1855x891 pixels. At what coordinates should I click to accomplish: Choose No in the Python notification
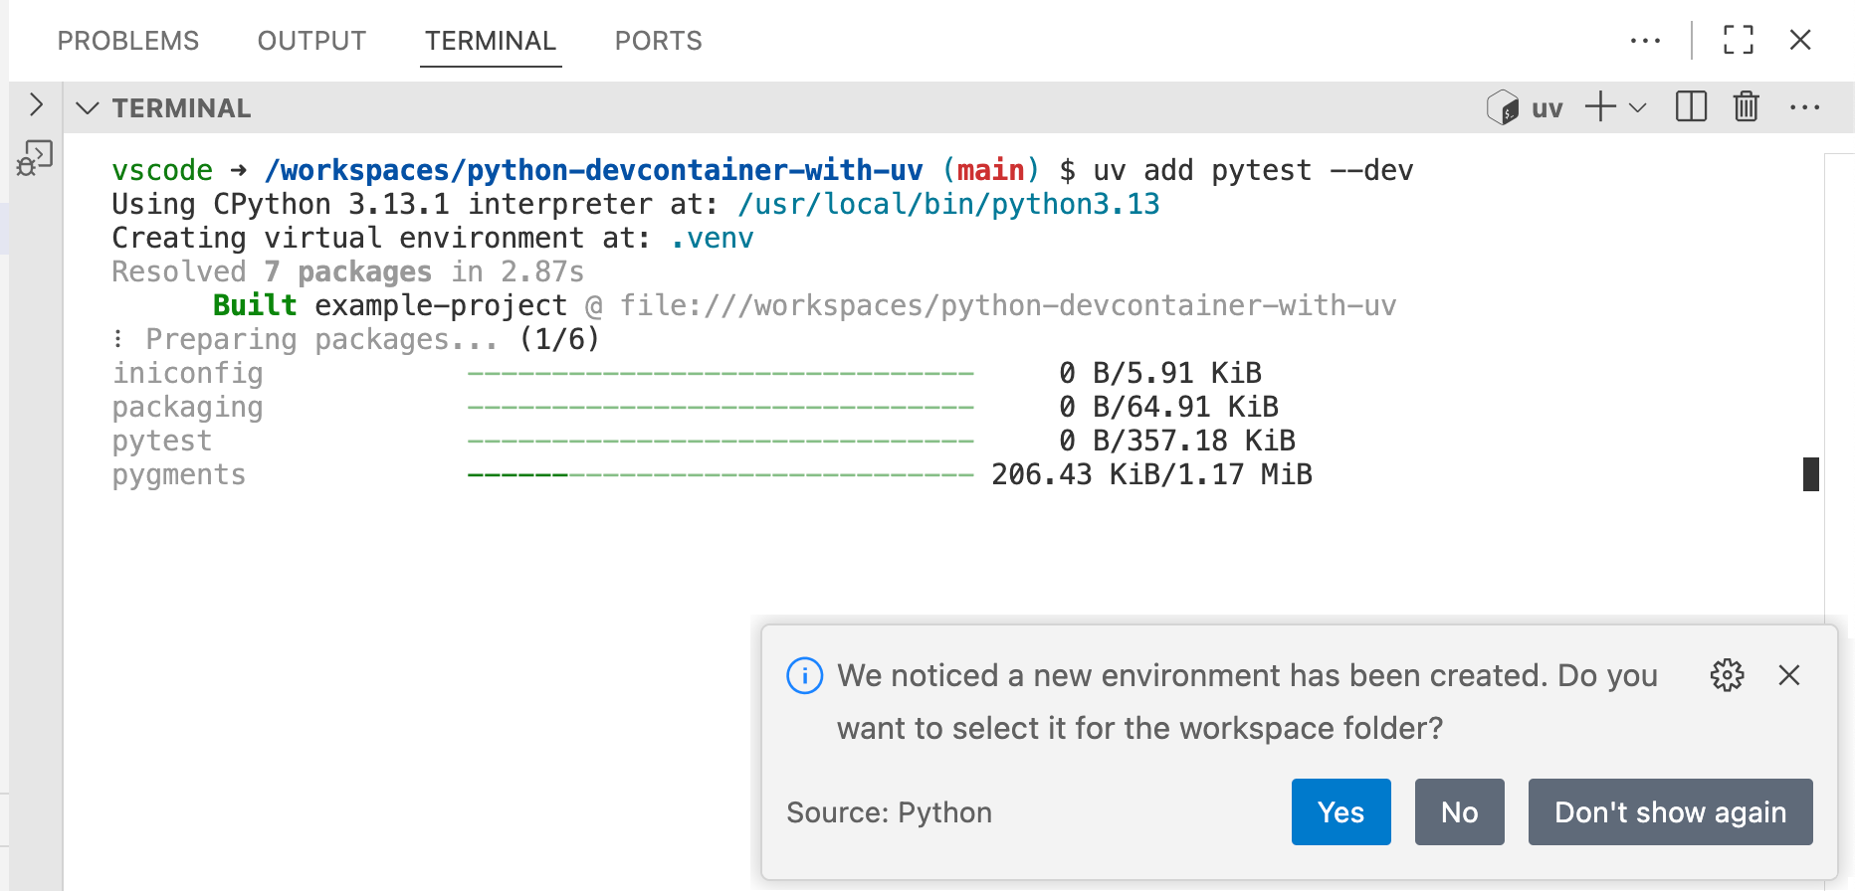coord(1459,812)
